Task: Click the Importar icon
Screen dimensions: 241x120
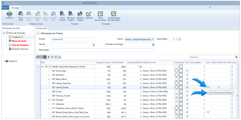Action: (x=89, y=14)
